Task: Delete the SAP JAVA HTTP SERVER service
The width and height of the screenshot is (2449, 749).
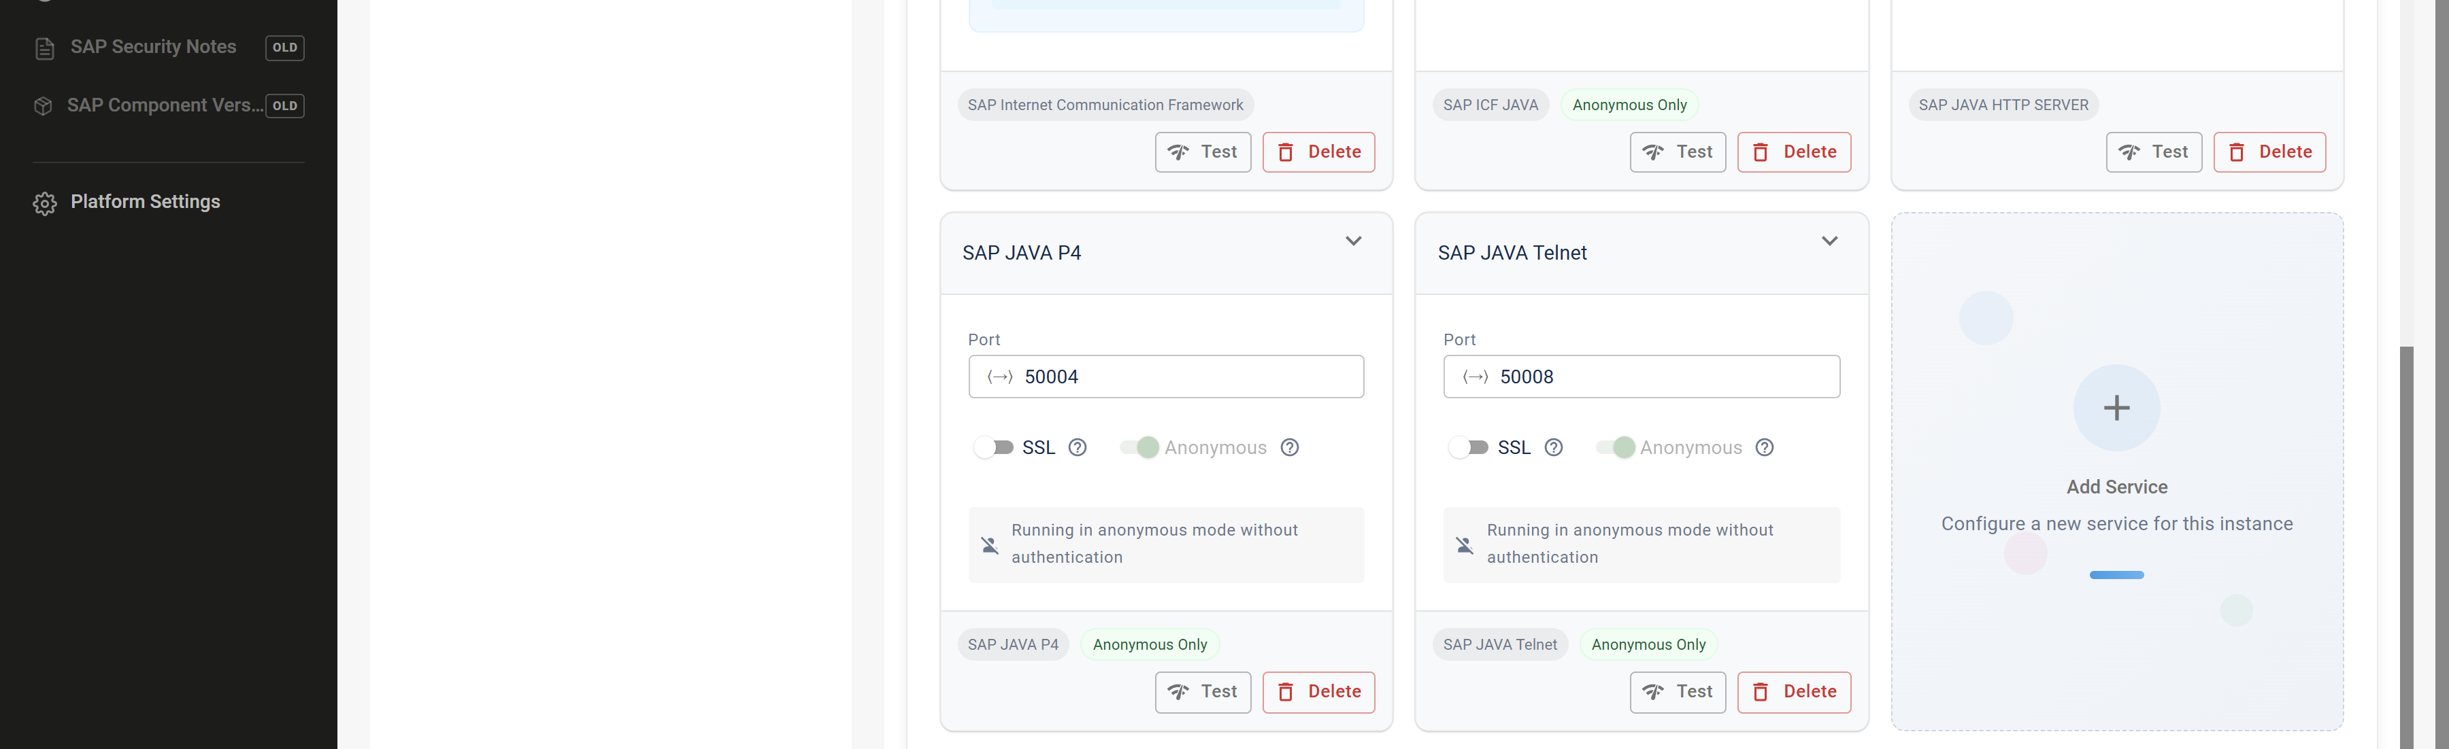Action: 2269,152
